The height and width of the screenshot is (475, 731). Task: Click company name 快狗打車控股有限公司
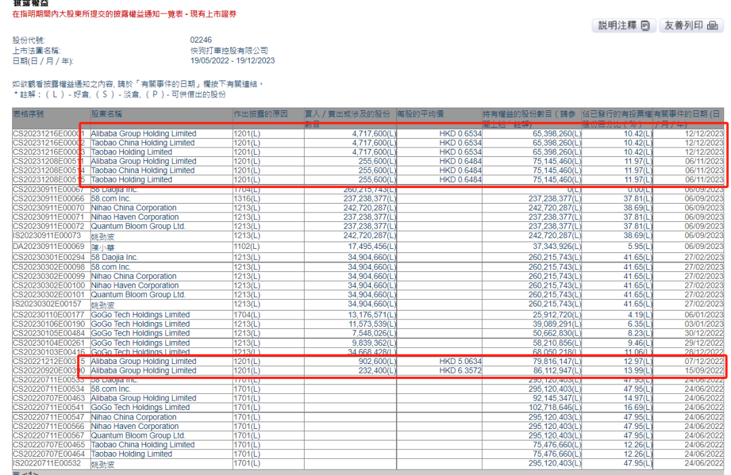[x=229, y=50]
